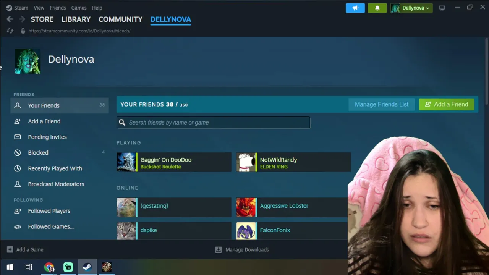Open the Big Picture mode monitor icon

tap(442, 8)
